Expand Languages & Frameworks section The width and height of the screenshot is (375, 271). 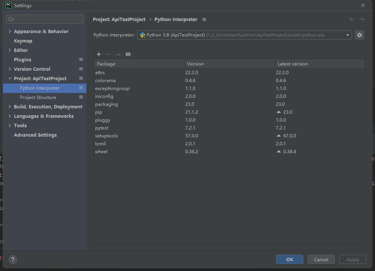pyautogui.click(x=10, y=116)
